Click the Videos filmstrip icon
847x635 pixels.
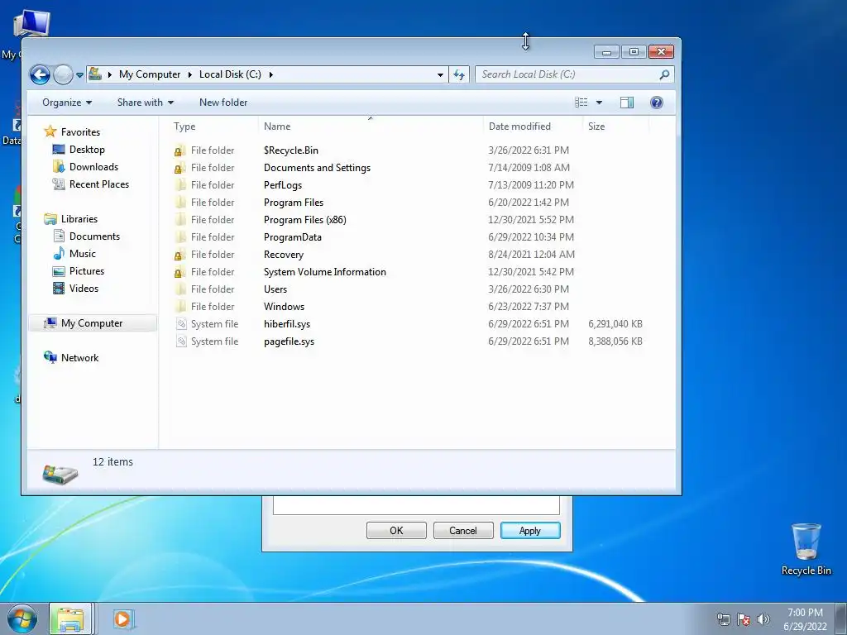tap(59, 288)
